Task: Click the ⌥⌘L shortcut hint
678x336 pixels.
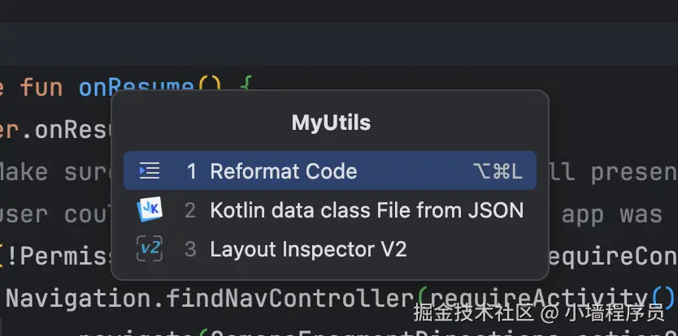Action: (498, 171)
